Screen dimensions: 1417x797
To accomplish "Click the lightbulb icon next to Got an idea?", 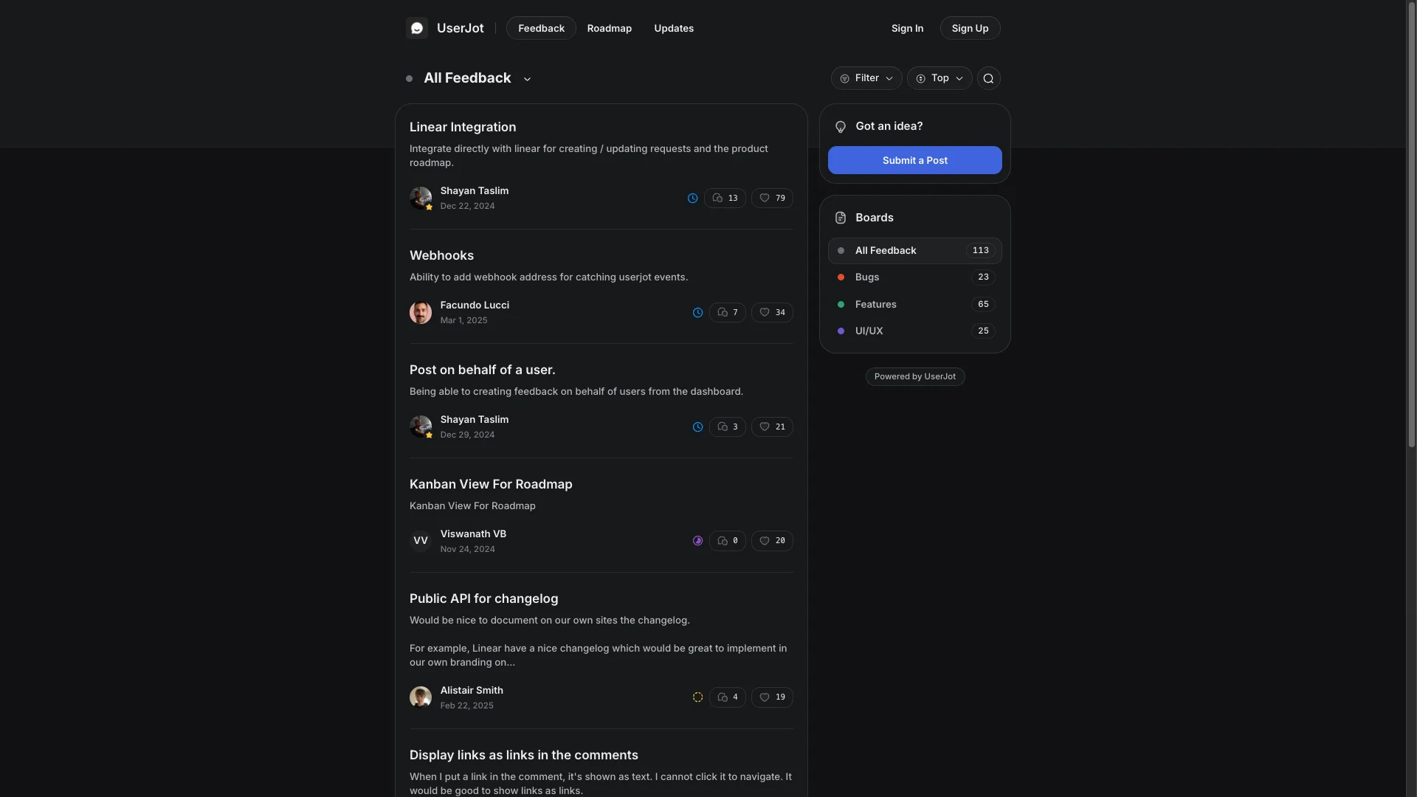I will click(841, 126).
